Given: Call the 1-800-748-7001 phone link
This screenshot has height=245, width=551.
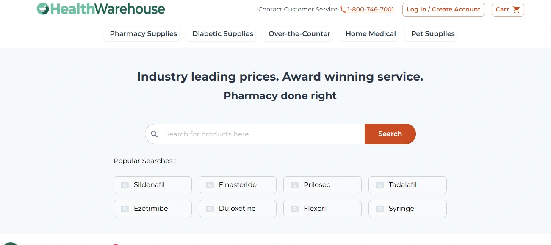Looking at the screenshot, I should (371, 10).
